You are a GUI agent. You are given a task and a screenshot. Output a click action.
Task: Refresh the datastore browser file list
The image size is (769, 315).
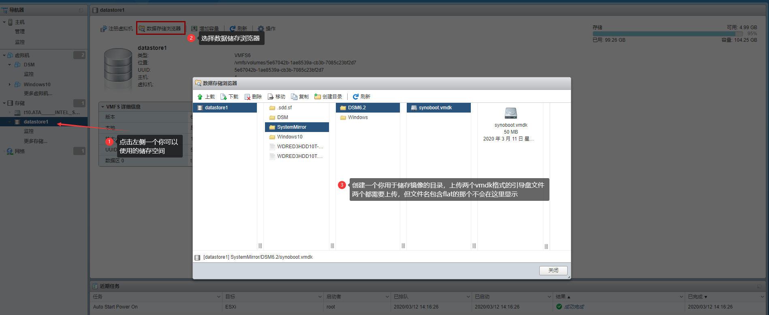pos(356,97)
